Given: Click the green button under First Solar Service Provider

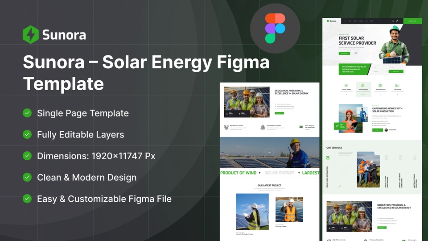Looking at the screenshot, I should [344, 53].
